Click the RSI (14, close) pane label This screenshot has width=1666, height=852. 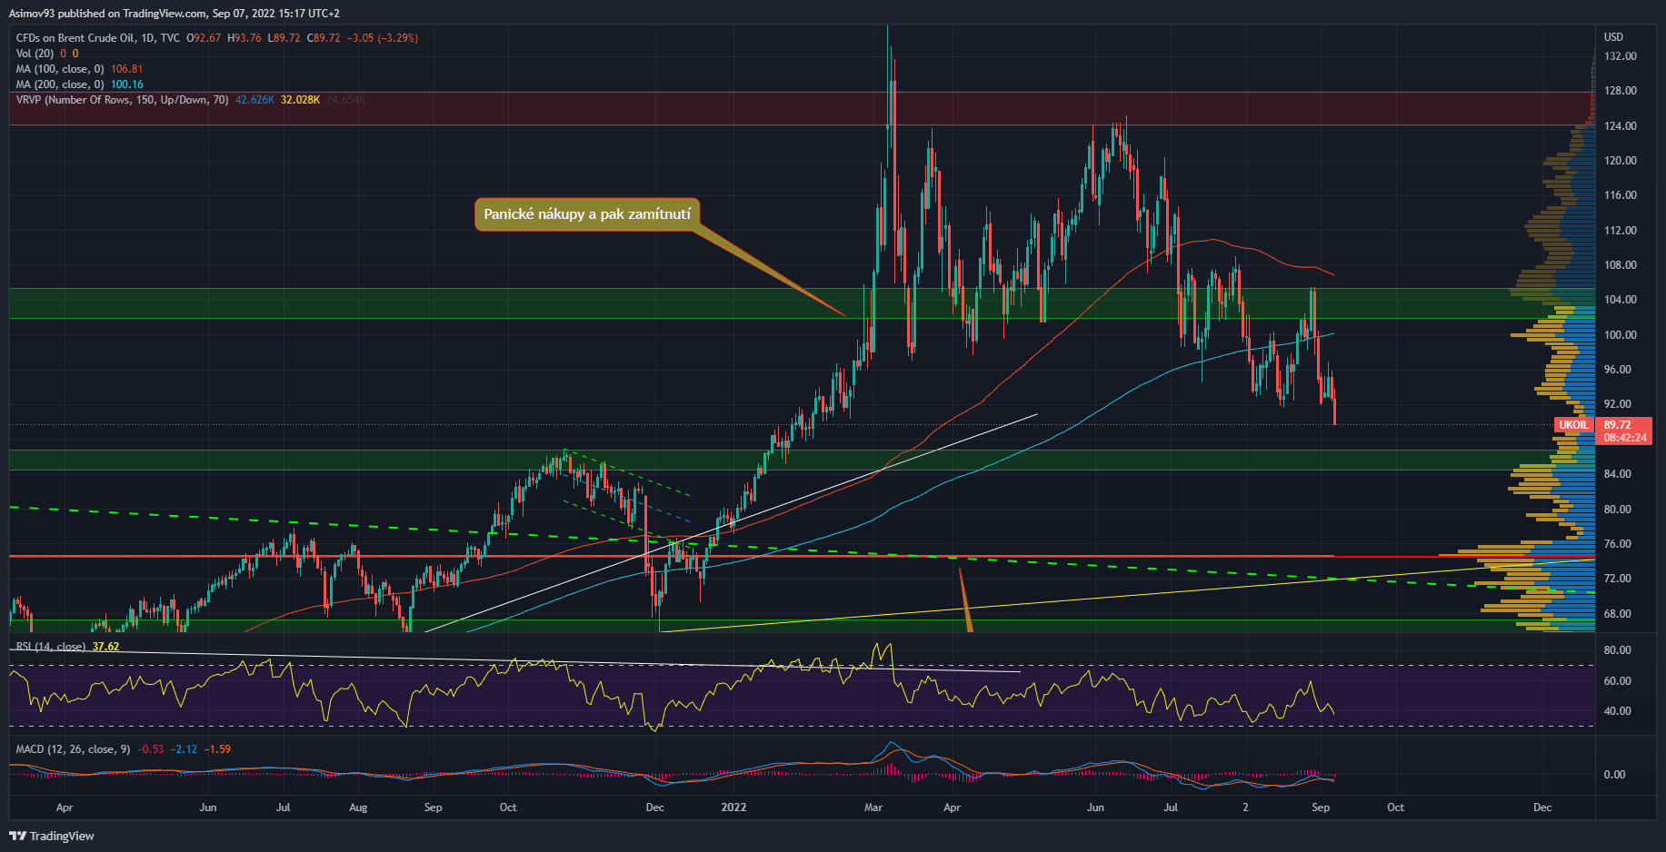[x=51, y=647]
